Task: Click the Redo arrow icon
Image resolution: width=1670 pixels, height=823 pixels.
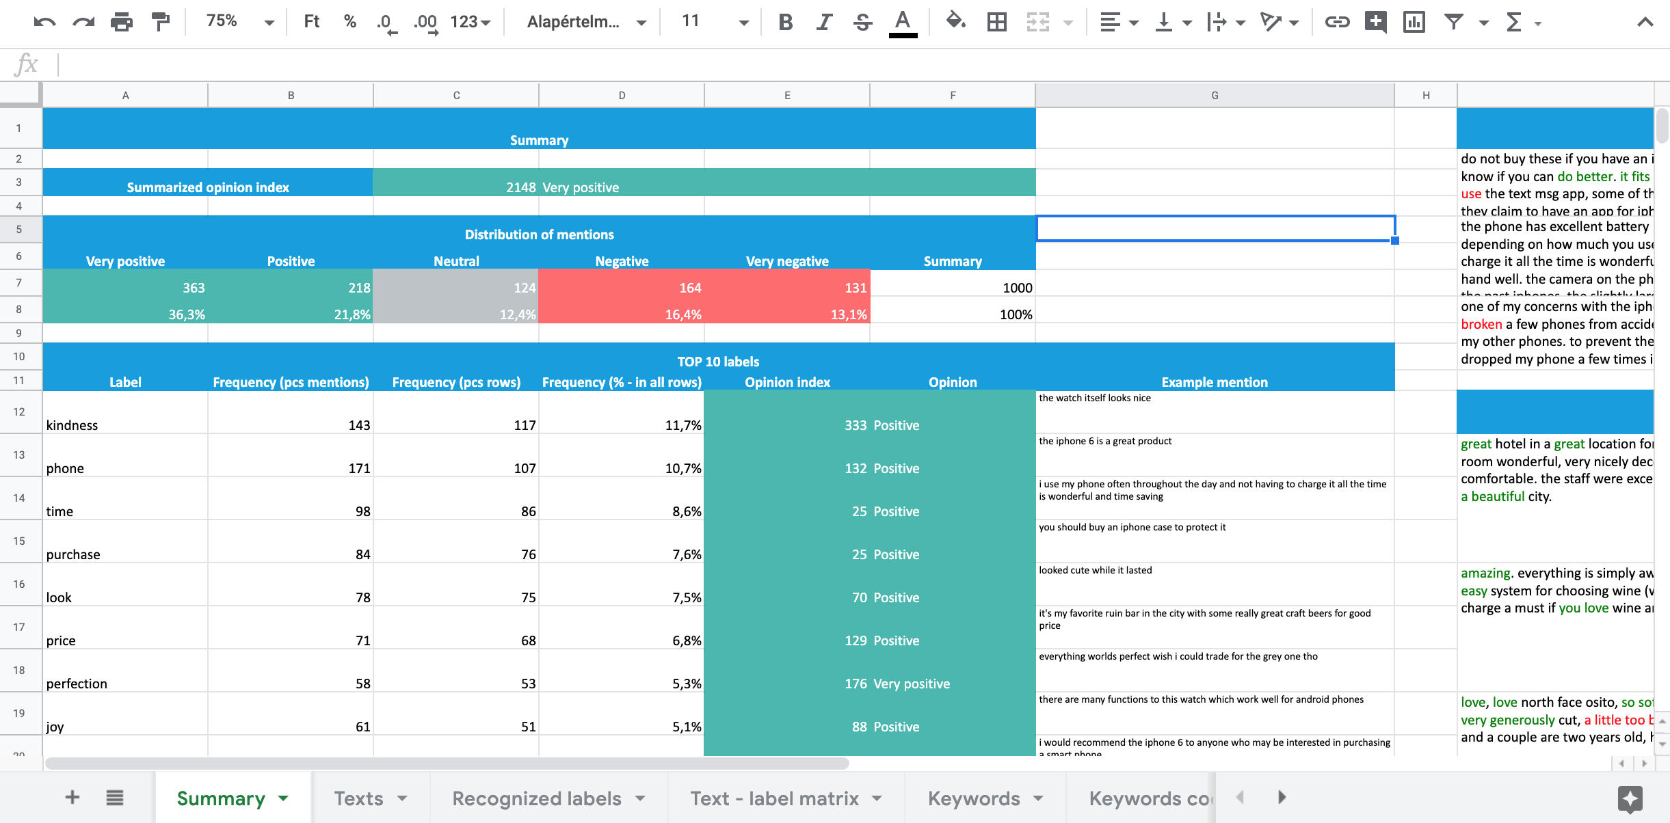Action: (x=83, y=22)
